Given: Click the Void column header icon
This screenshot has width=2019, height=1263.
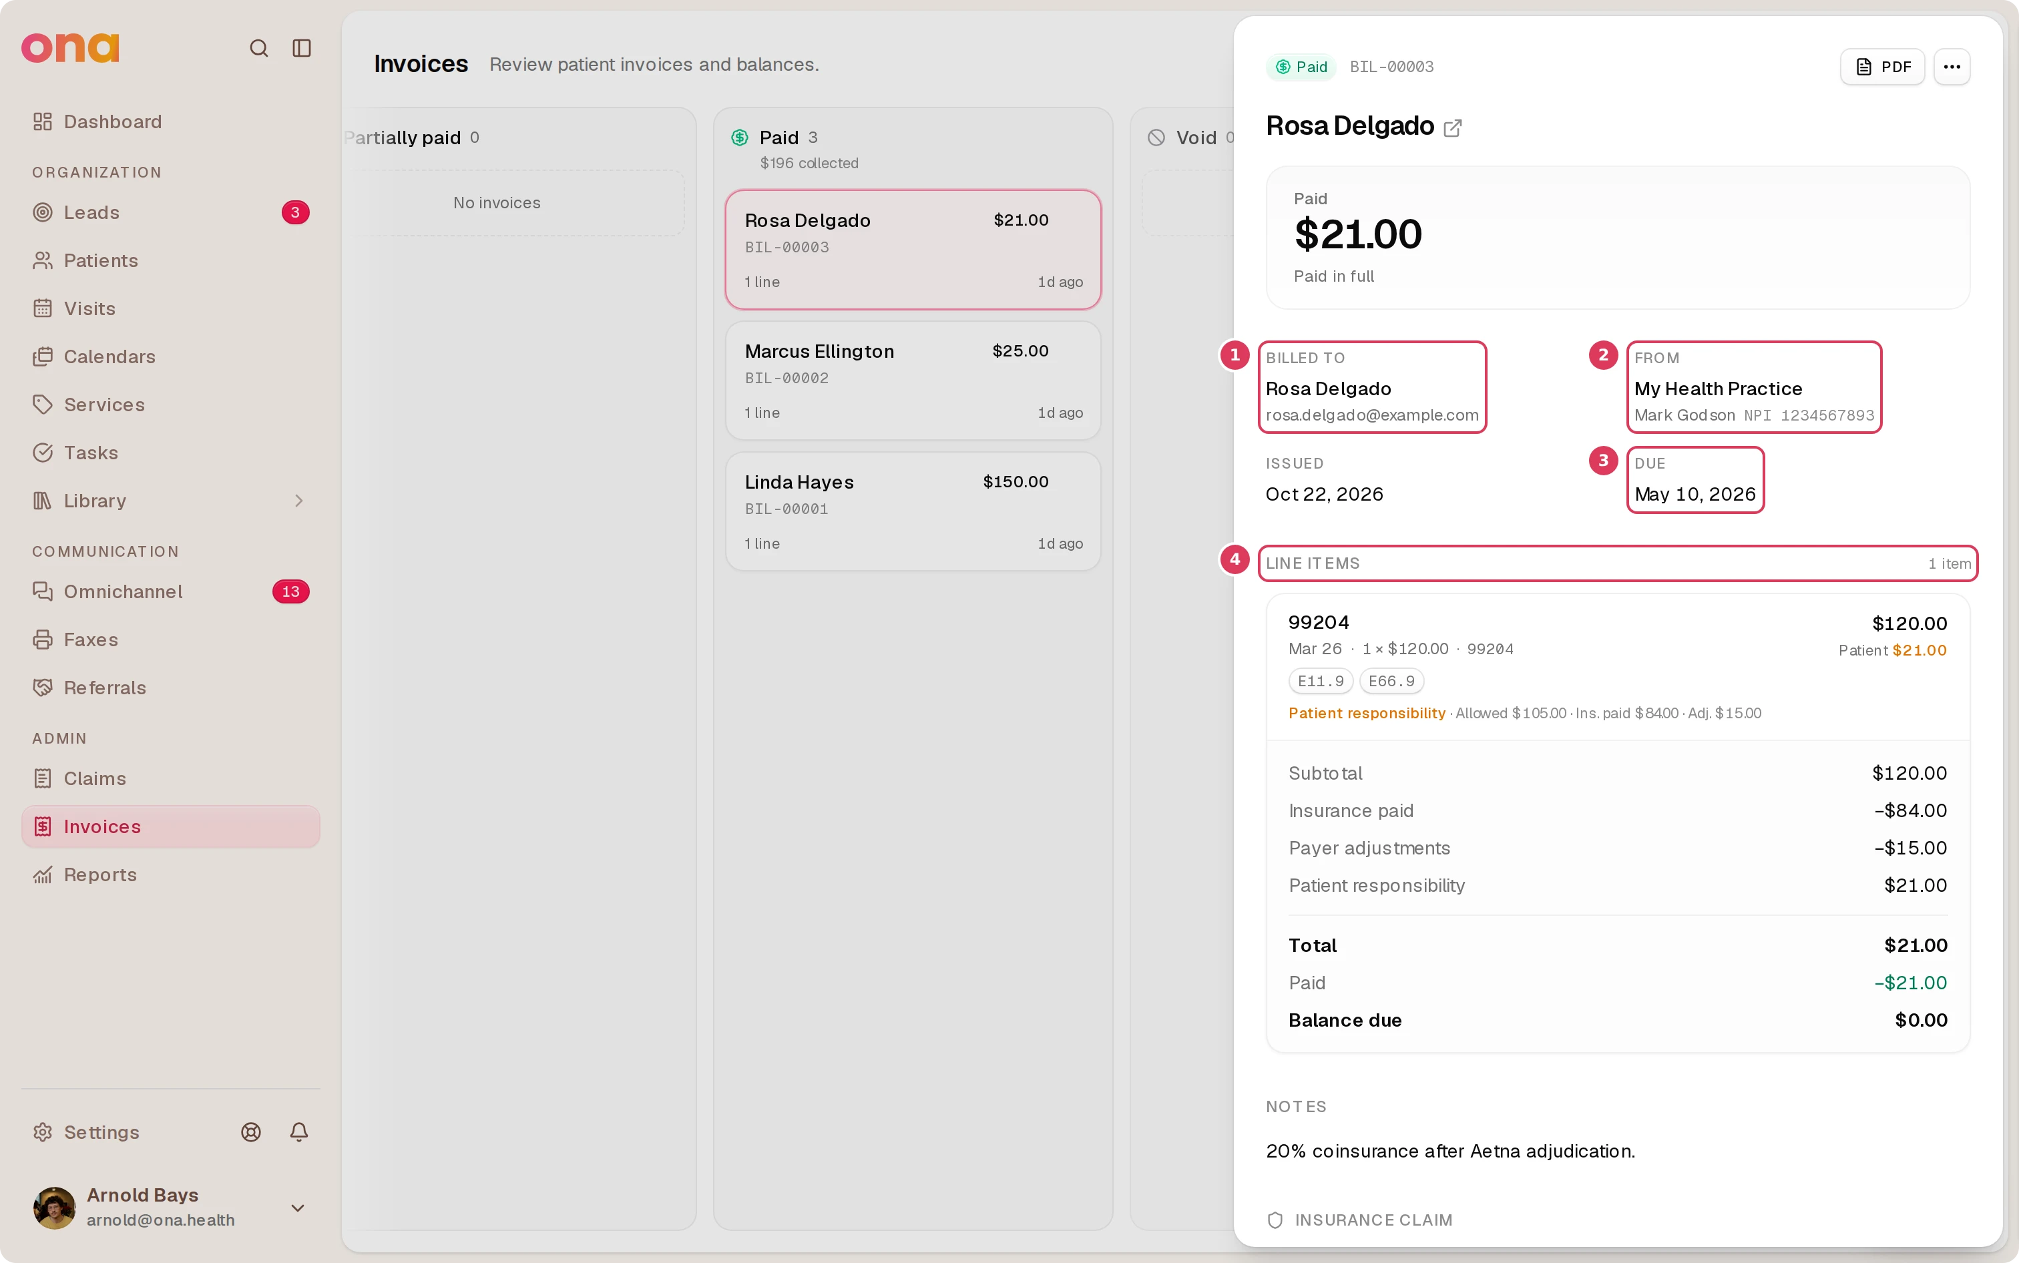Looking at the screenshot, I should 1156,138.
